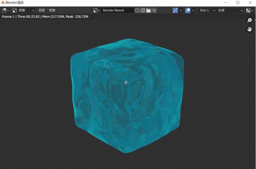Toggle fake user shield icon
This screenshot has width=256, height=169.
tap(137, 10)
